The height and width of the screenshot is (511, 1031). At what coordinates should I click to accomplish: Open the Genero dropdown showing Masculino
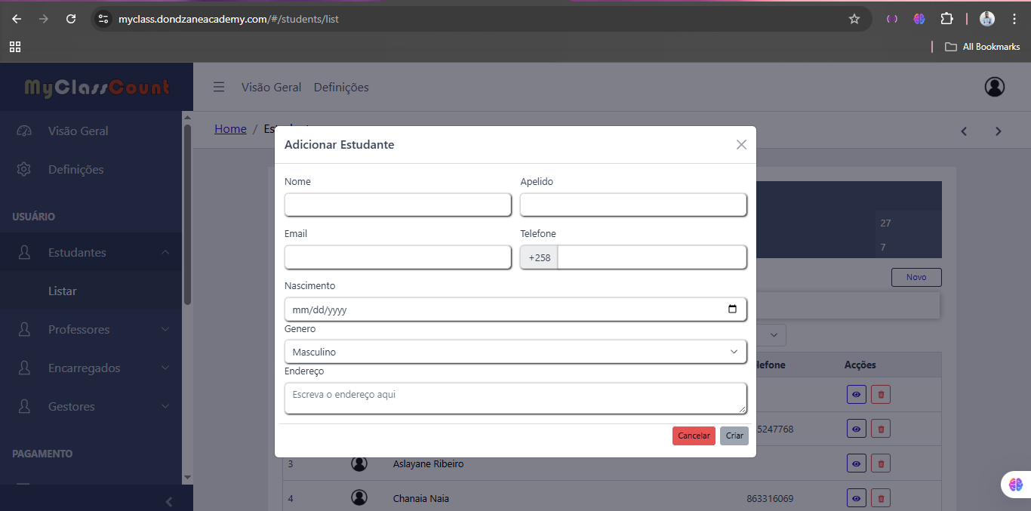[515, 352]
